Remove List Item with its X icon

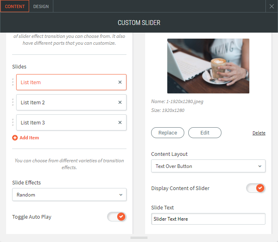[x=120, y=82]
